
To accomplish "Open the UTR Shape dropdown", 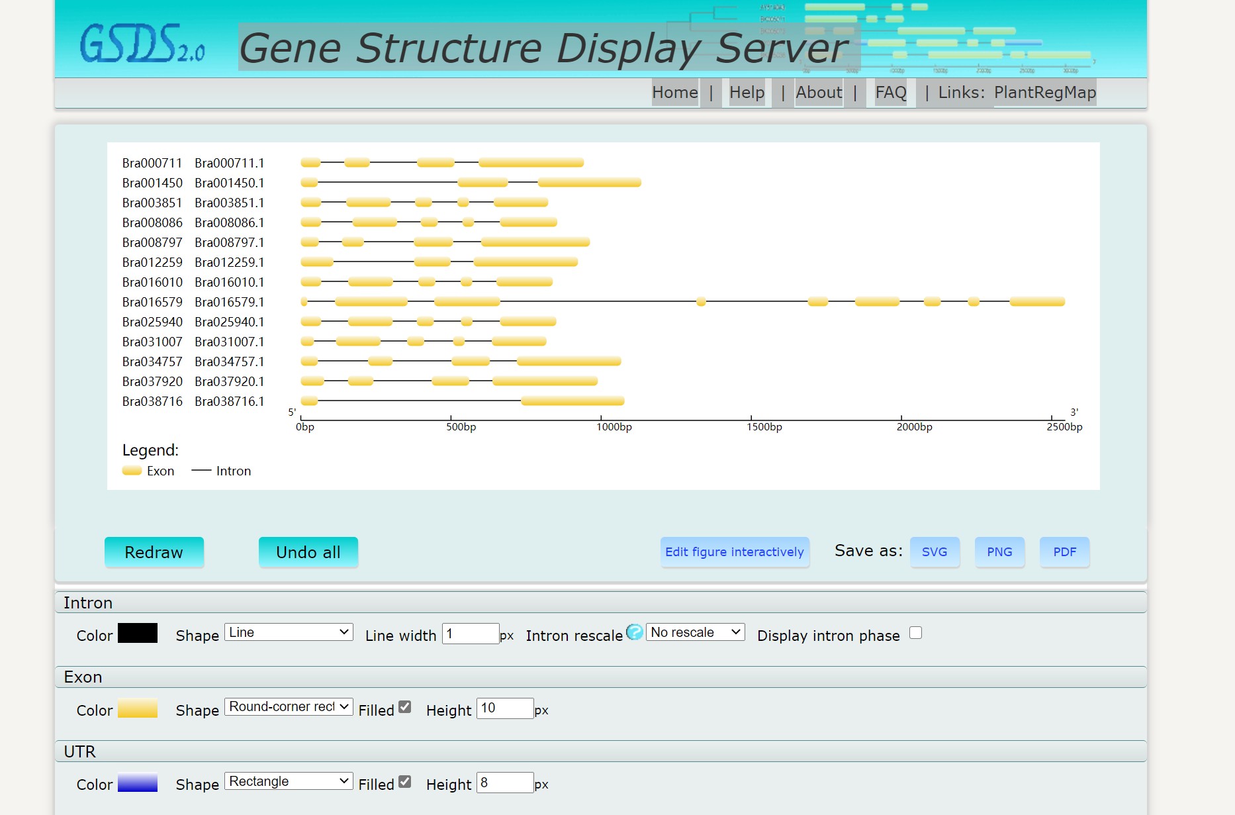I will click(x=289, y=781).
